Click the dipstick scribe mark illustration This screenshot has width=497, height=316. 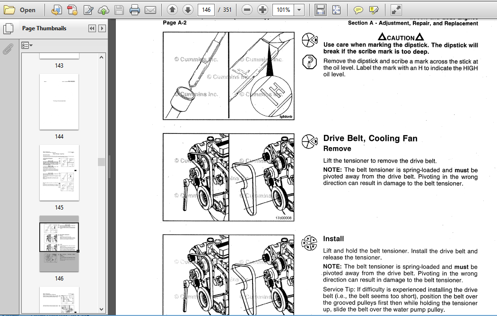pyautogui.click(x=228, y=76)
